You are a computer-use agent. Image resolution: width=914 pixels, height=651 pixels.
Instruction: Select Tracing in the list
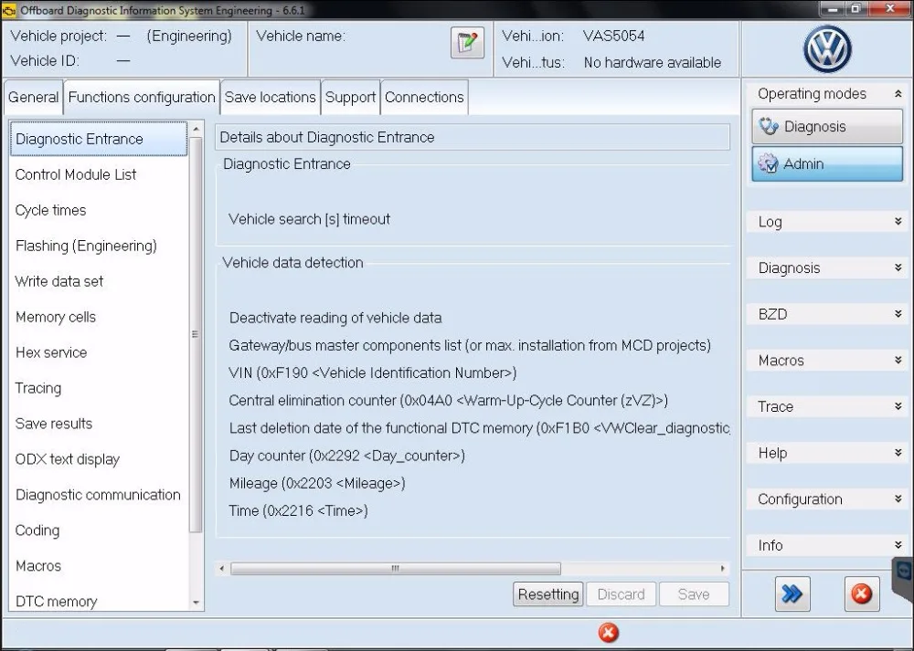click(x=99, y=388)
